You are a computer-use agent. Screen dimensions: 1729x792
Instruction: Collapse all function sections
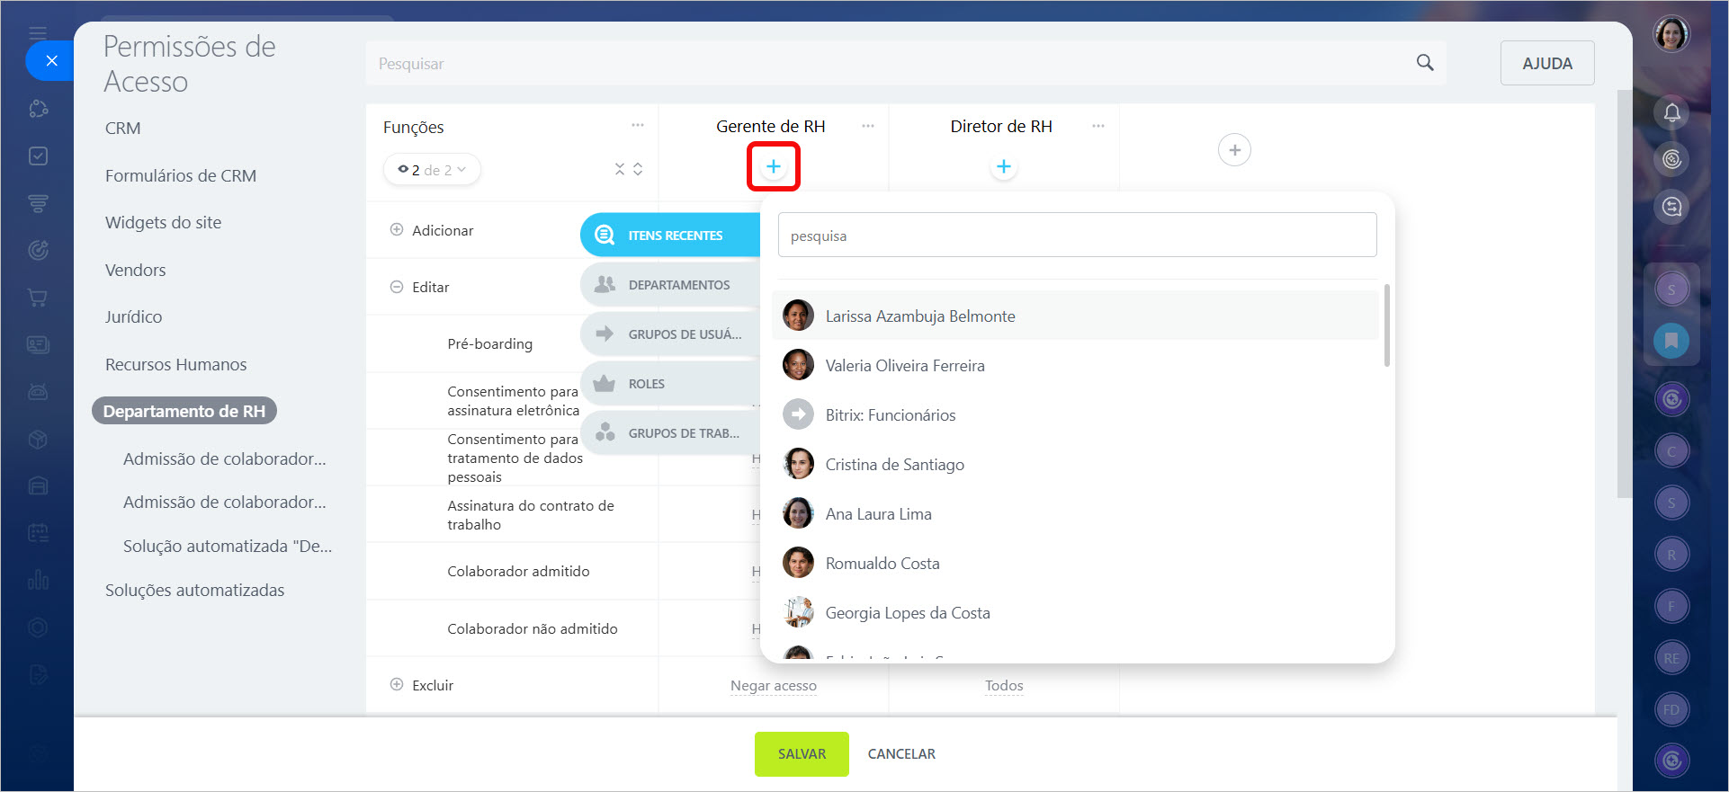619,169
